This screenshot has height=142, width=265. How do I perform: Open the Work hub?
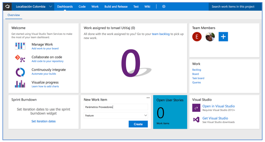click(x=95, y=7)
